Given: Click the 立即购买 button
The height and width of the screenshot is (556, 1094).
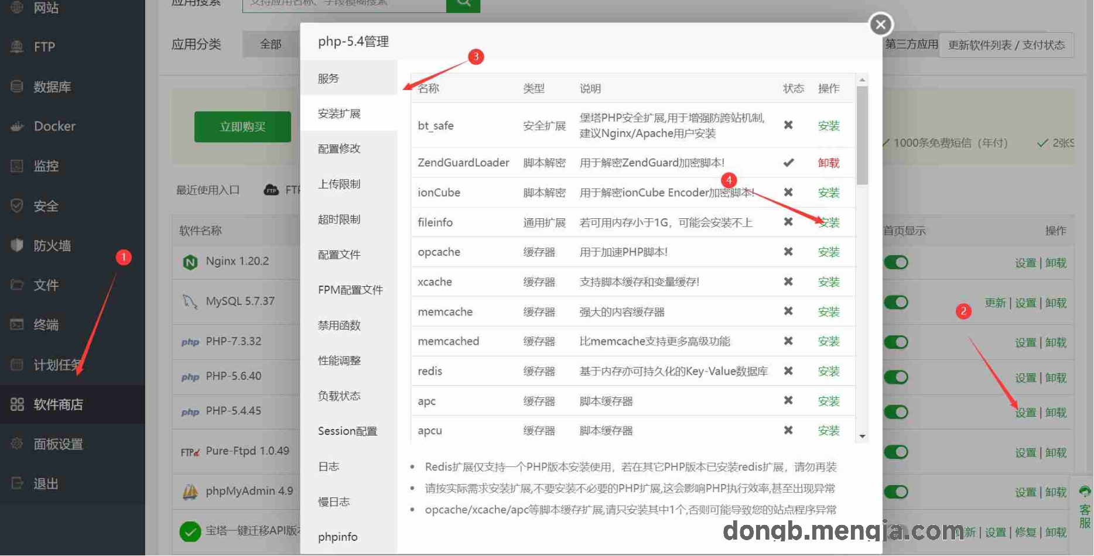Looking at the screenshot, I should coord(242,126).
